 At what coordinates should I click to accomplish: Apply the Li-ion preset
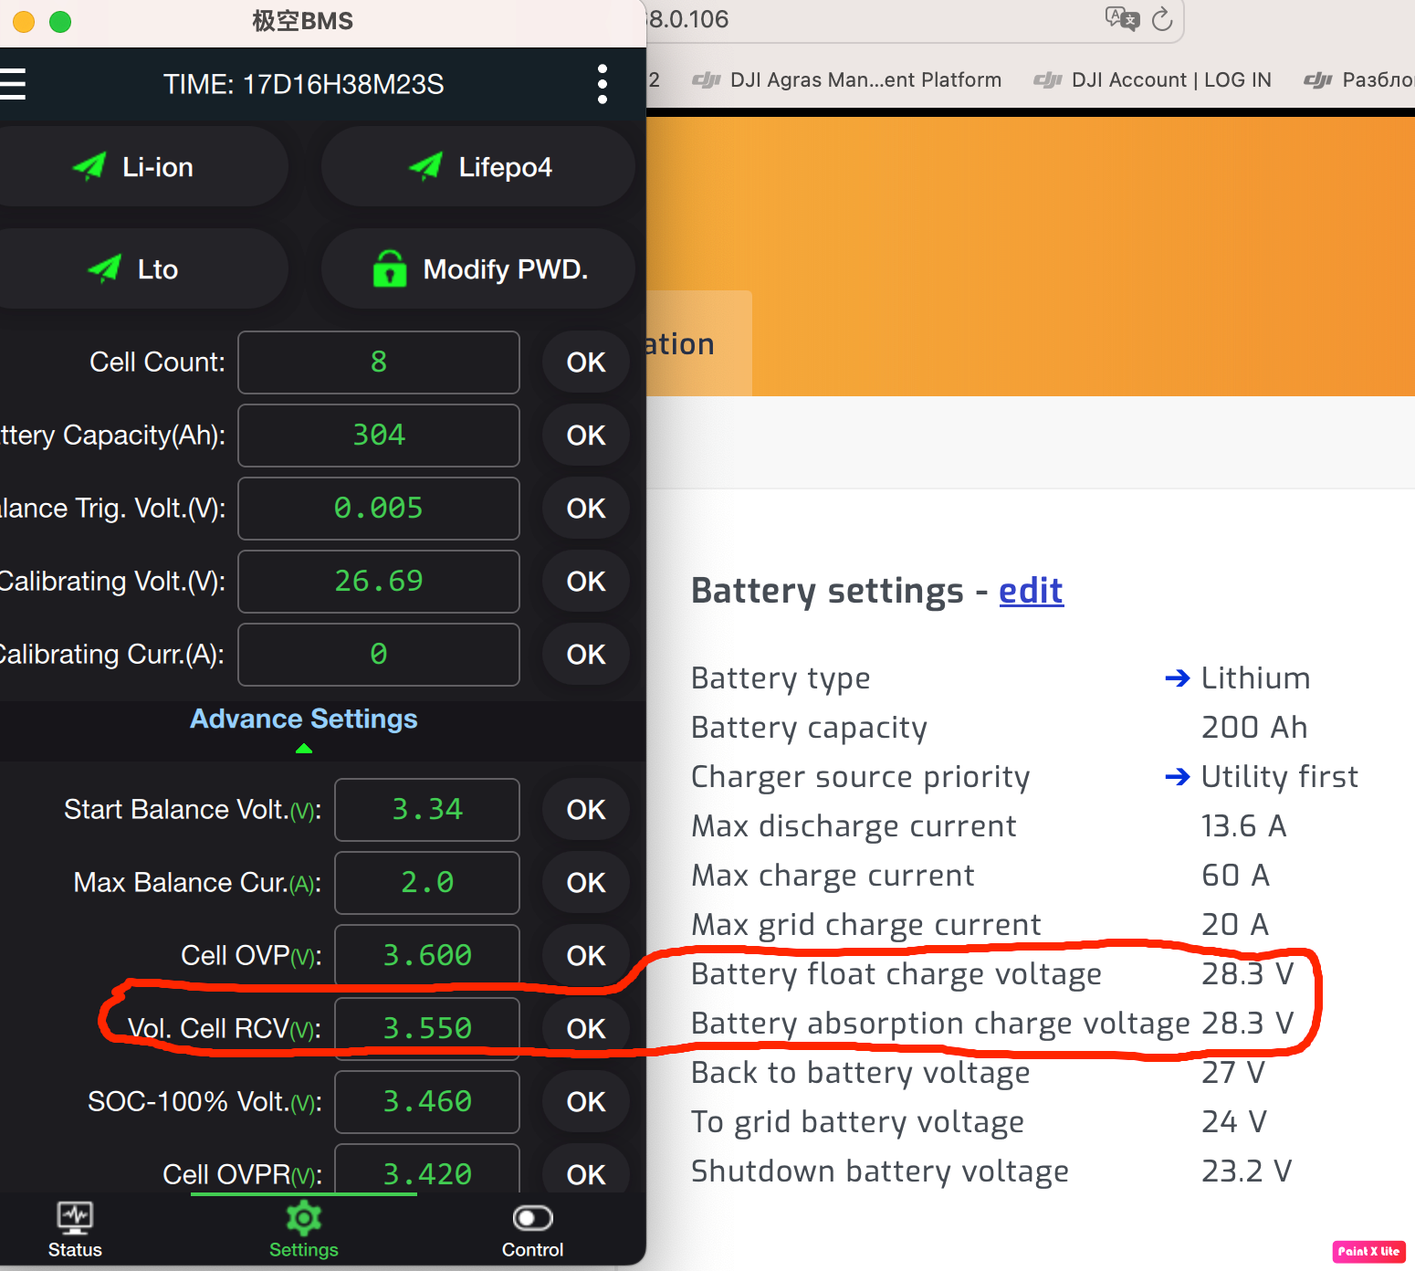click(142, 167)
